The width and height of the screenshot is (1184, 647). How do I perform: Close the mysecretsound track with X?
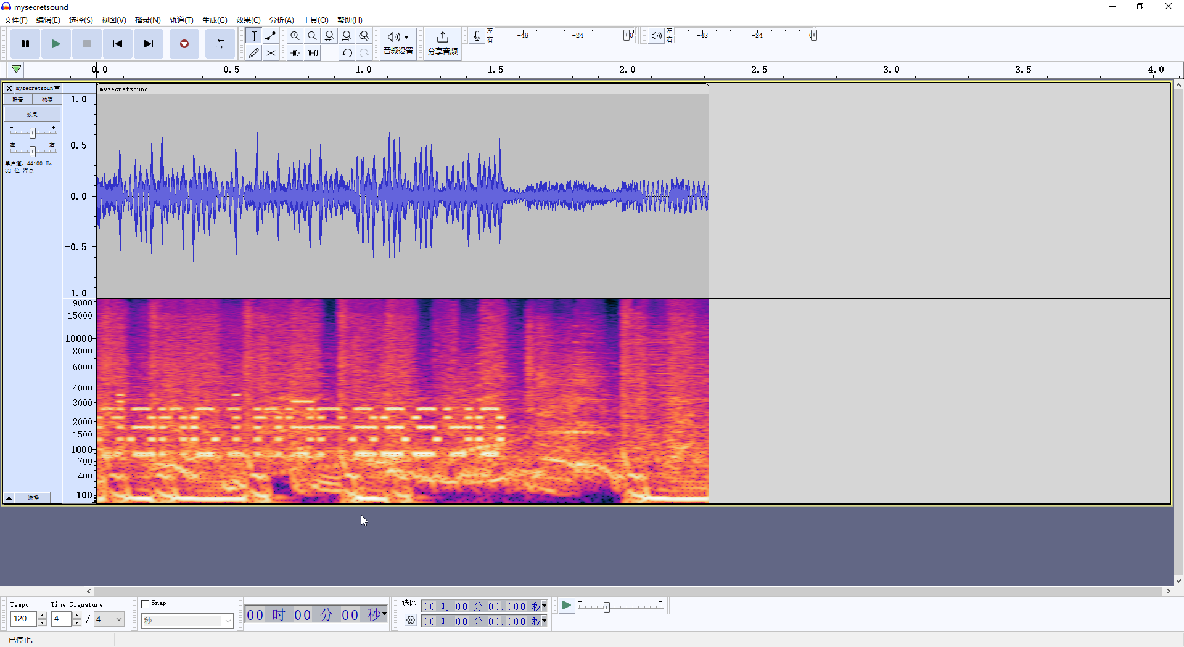pos(9,89)
